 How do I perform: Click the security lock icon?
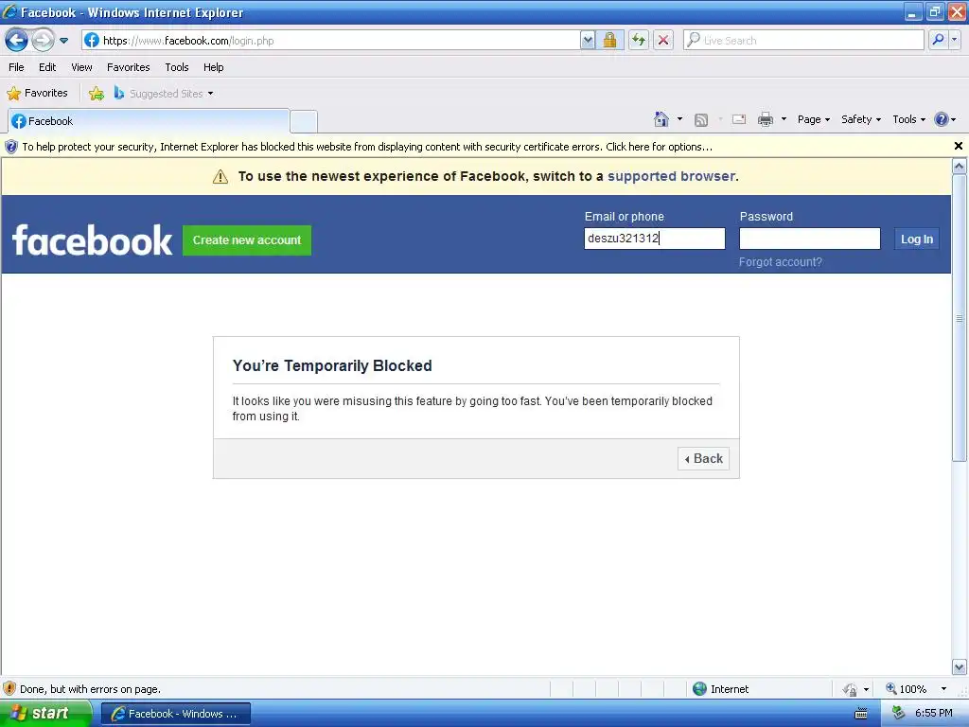[x=609, y=41]
